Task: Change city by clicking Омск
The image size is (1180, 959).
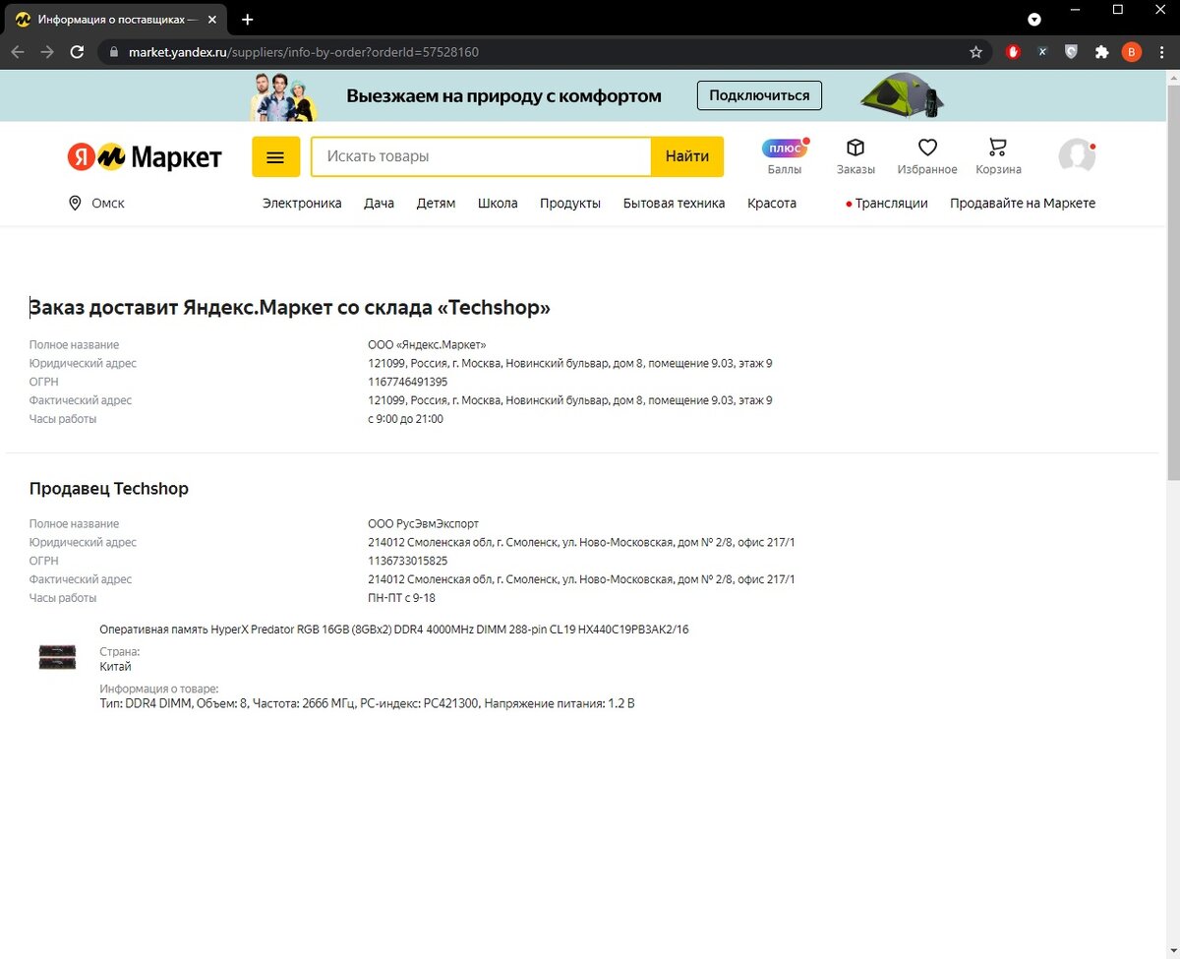Action: tap(108, 203)
